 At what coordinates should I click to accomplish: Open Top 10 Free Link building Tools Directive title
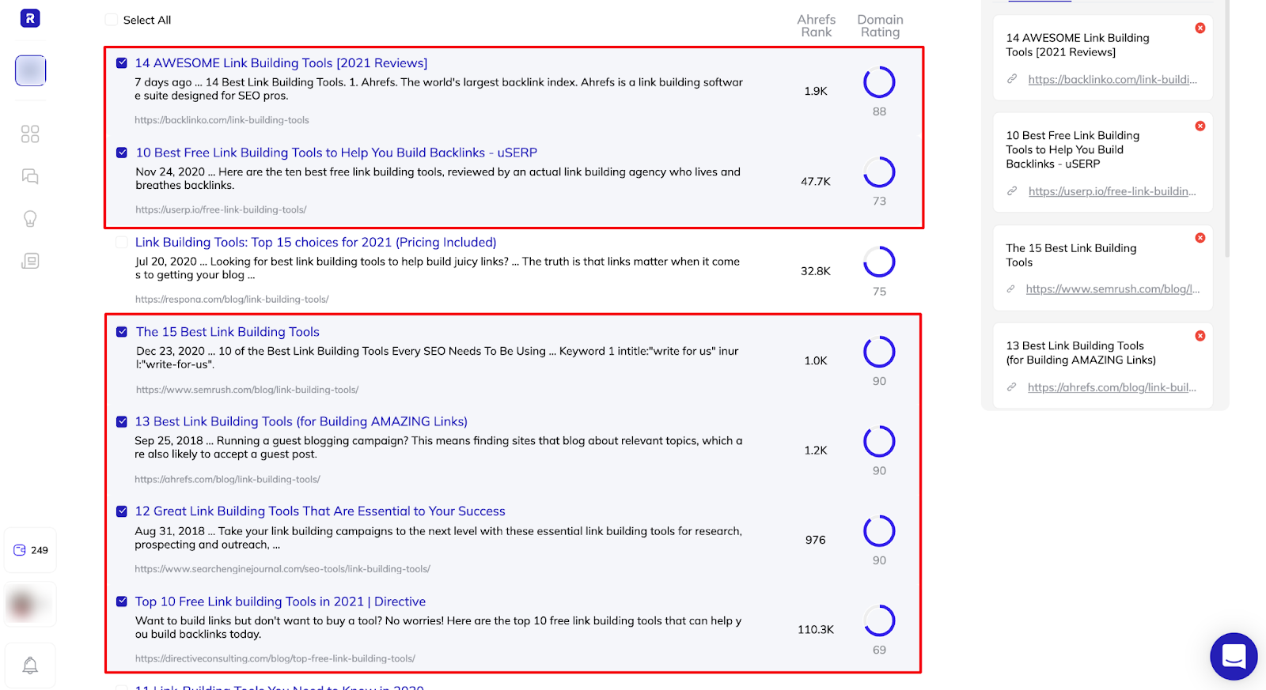[280, 601]
